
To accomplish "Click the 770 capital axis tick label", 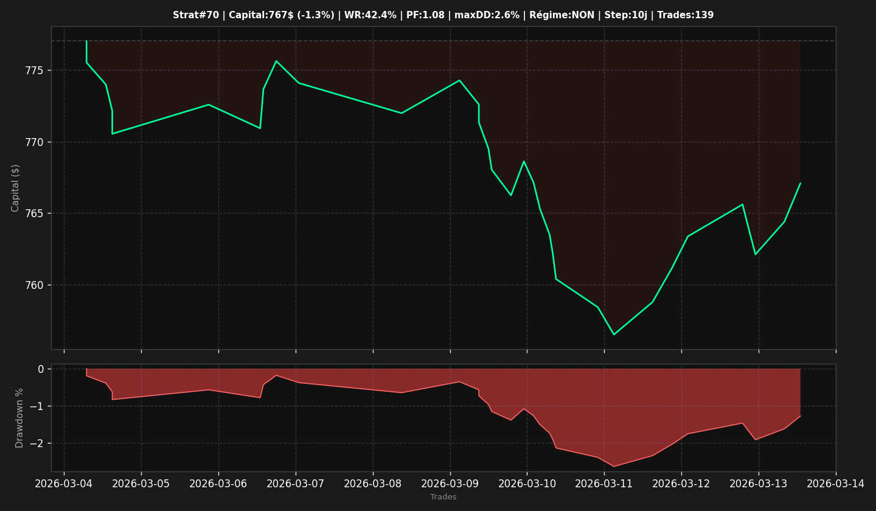I will click(x=34, y=142).
